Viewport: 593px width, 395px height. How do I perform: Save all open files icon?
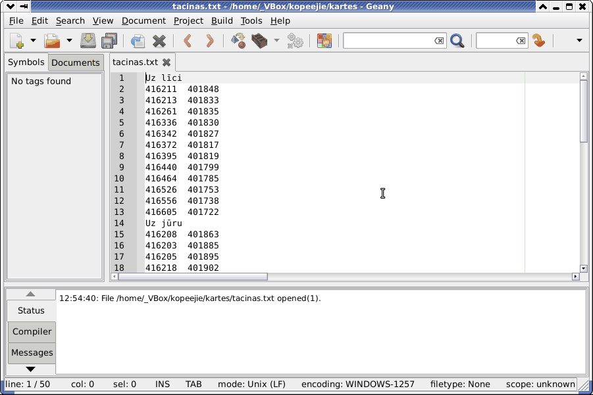click(x=109, y=41)
